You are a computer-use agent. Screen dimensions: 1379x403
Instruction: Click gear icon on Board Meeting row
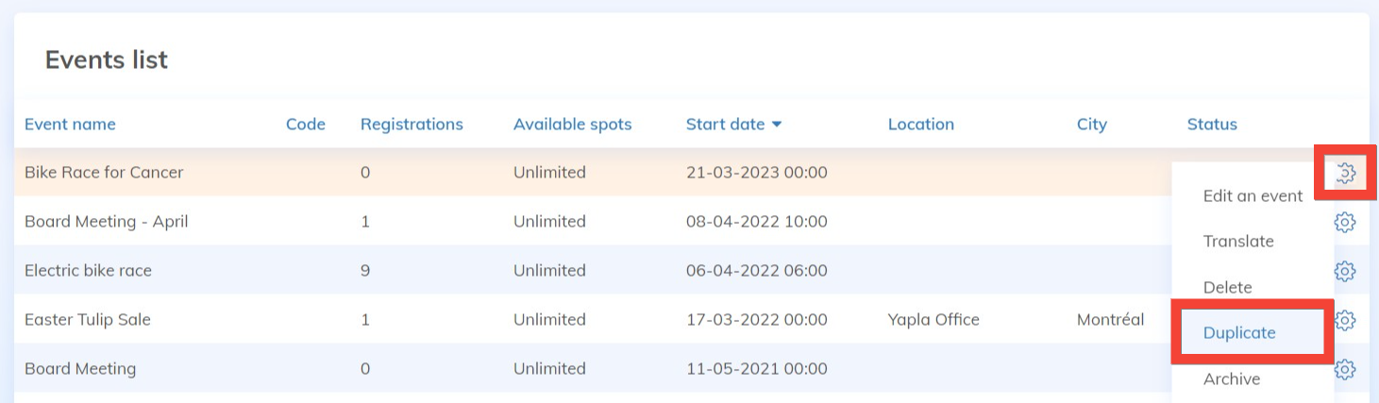click(1345, 369)
